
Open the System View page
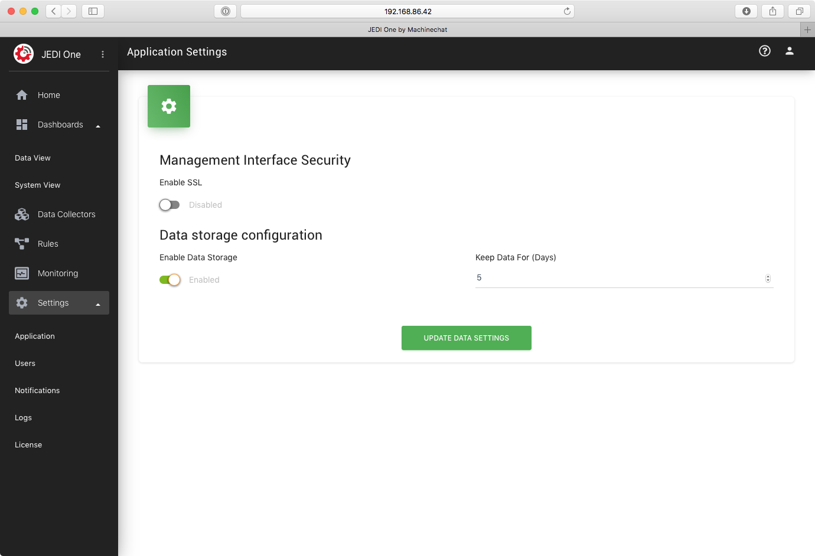point(37,185)
